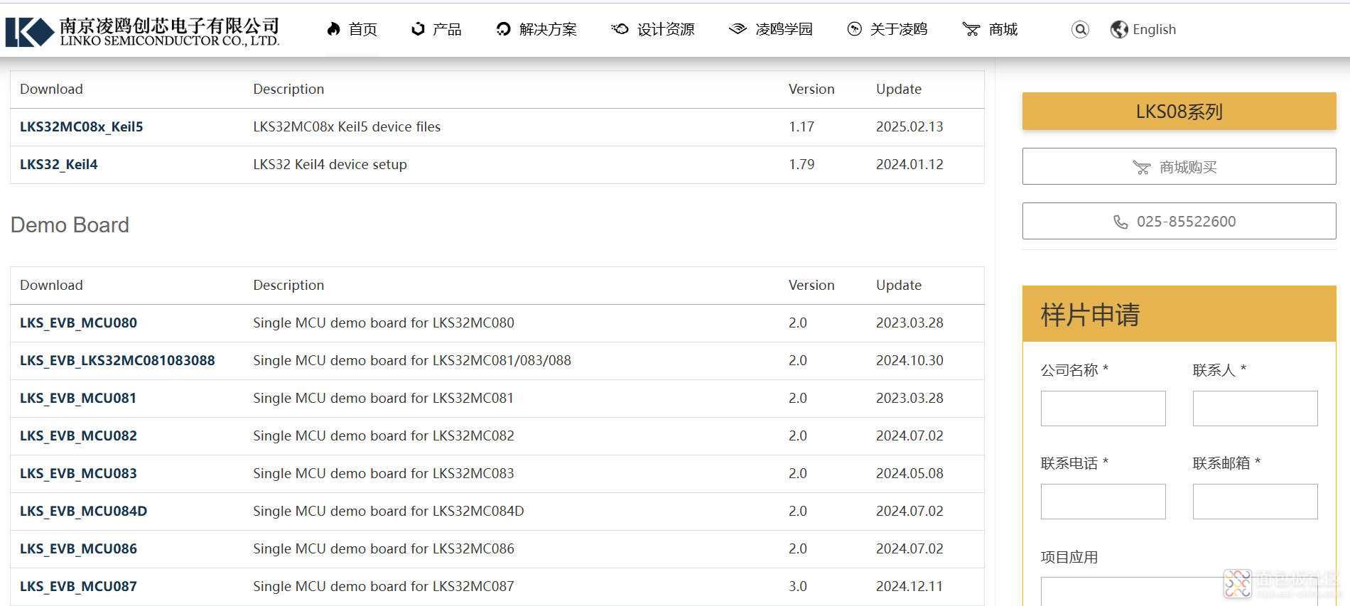The image size is (1350, 606).
Task: Click version 1.17 cell
Action: 801,126
